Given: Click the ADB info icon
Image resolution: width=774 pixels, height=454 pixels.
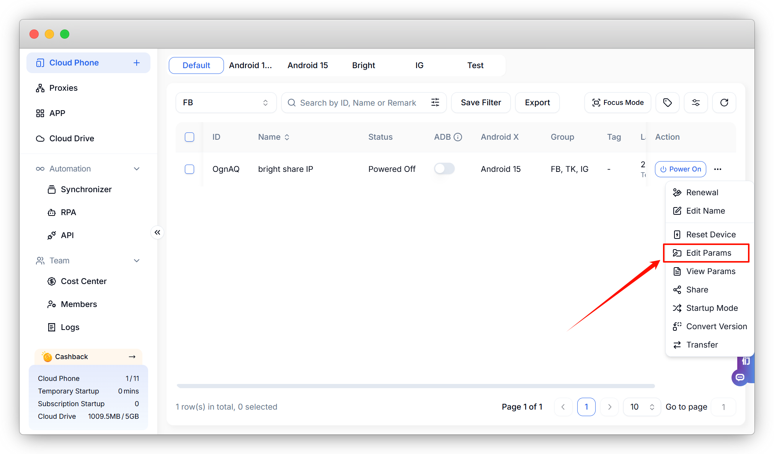Looking at the screenshot, I should (458, 137).
